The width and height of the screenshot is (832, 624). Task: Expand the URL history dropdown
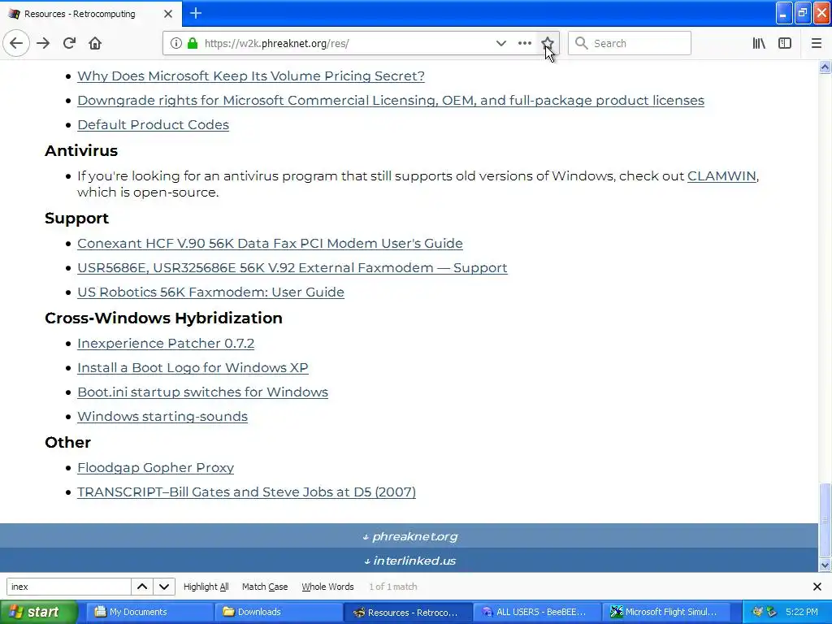click(x=500, y=44)
